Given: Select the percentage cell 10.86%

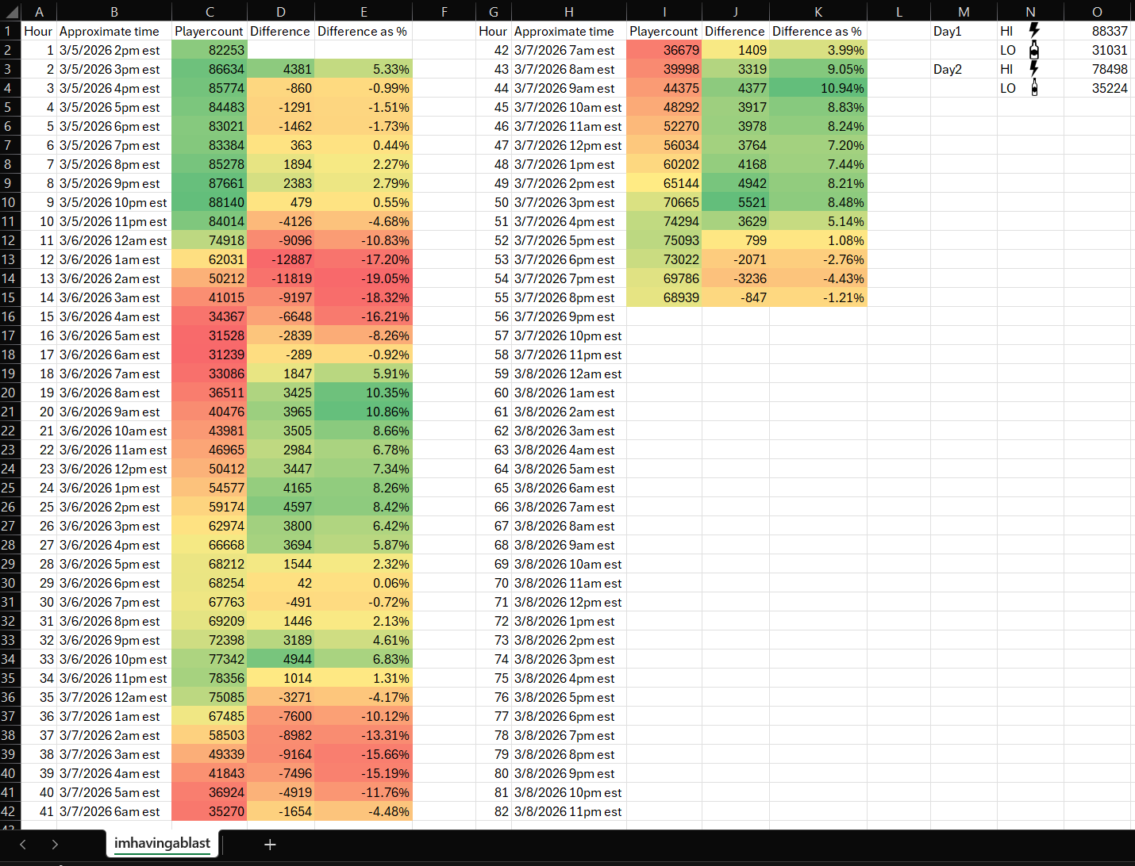Looking at the screenshot, I should click(x=364, y=412).
